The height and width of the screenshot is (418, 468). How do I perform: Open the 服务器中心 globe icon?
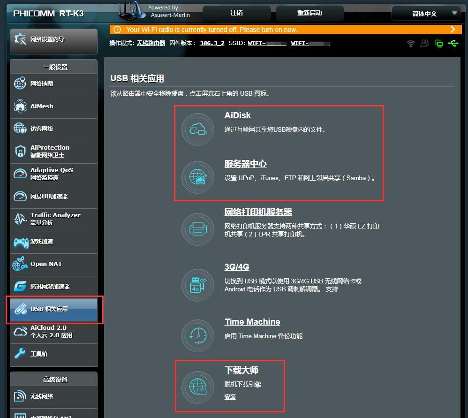197,177
